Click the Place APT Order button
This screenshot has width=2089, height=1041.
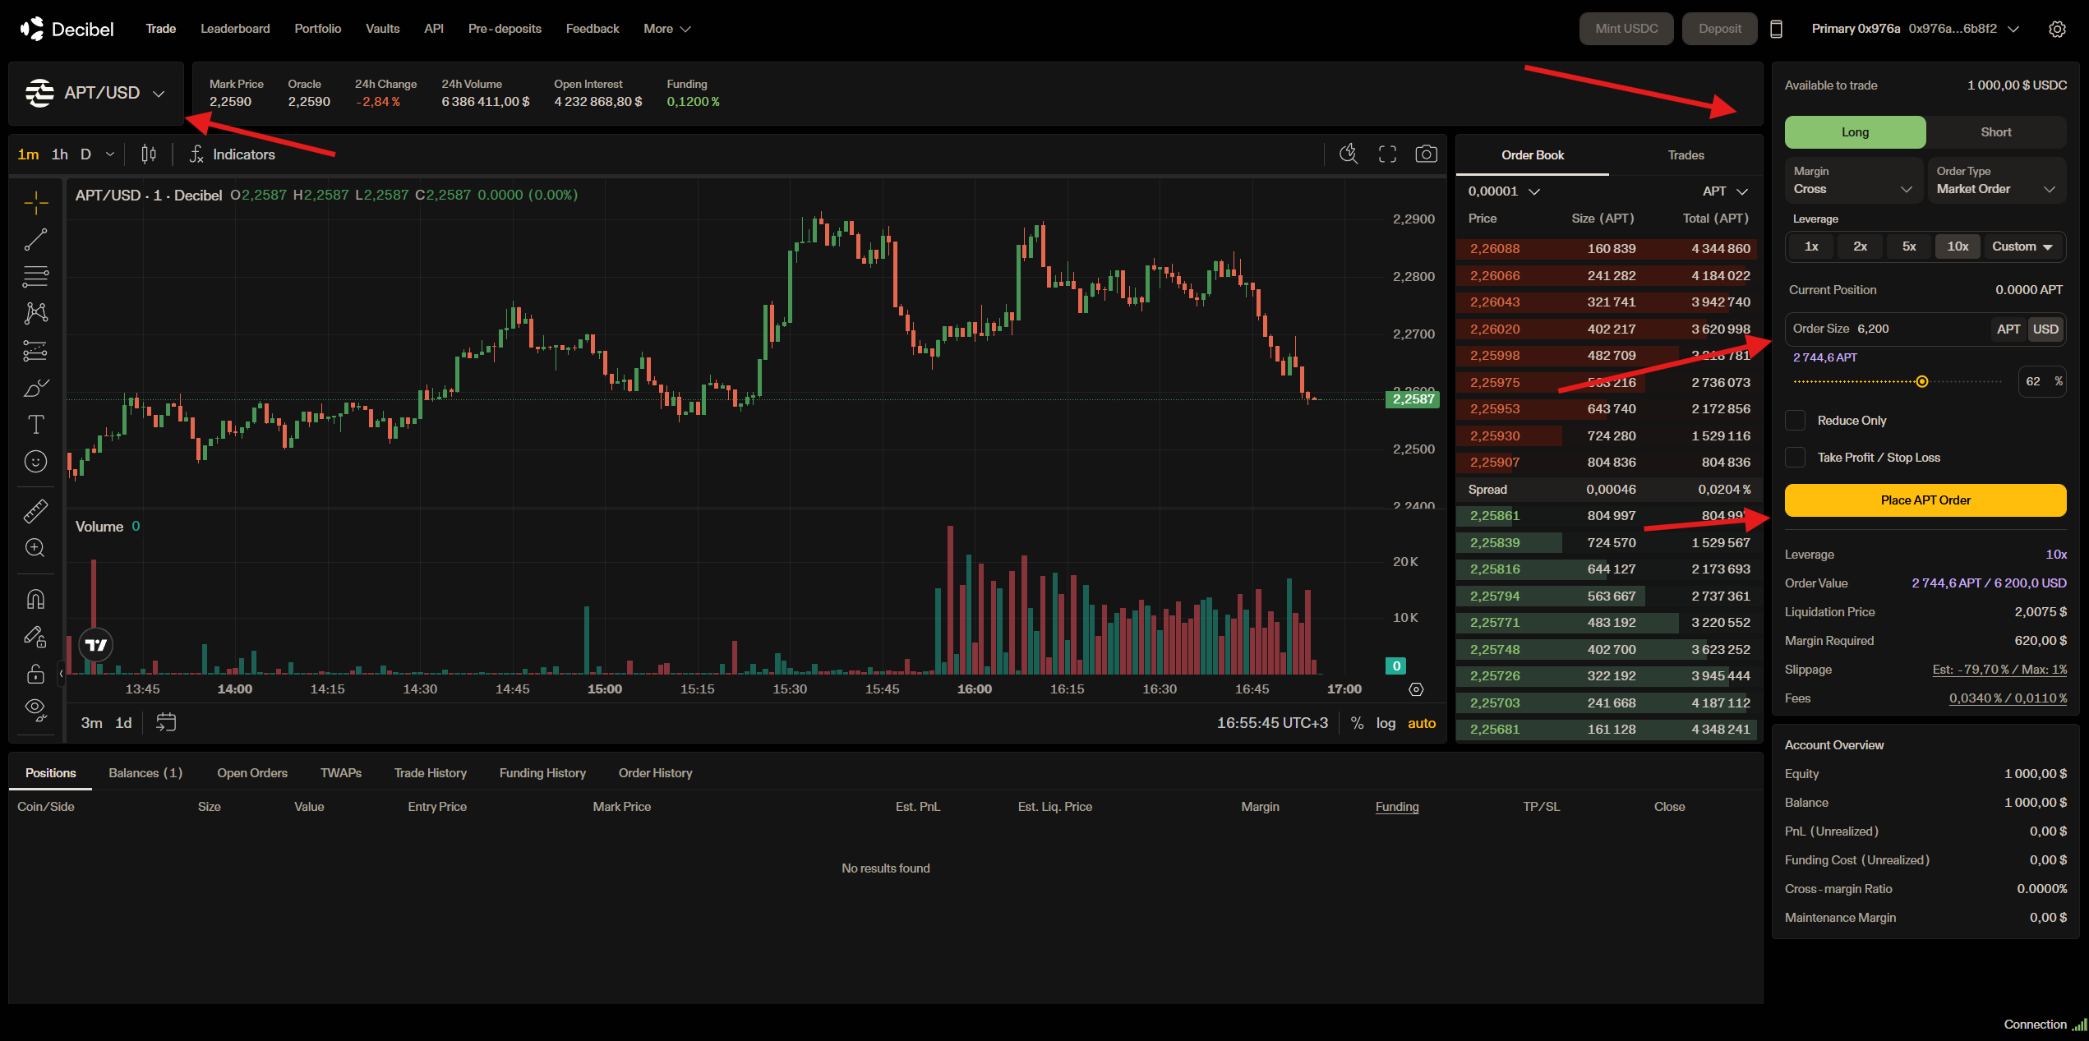tap(1925, 500)
